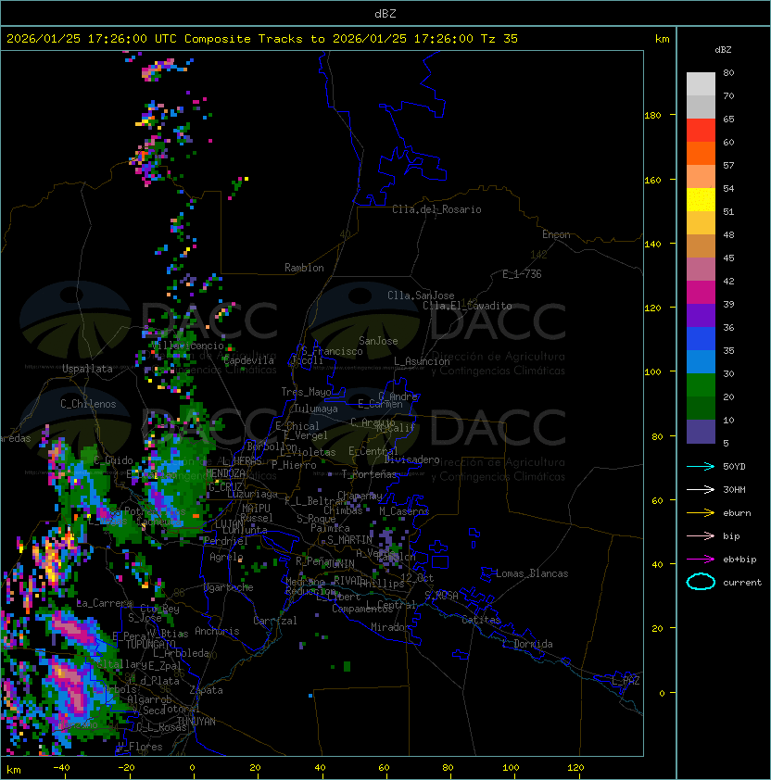The image size is (771, 780).
Task: Click the SanJose map label
Action: pyautogui.click(x=378, y=341)
